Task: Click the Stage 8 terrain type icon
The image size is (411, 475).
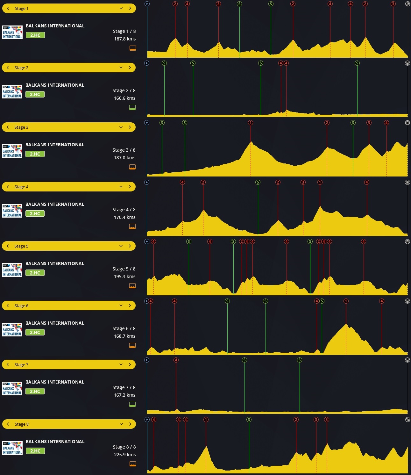Action: [x=133, y=464]
